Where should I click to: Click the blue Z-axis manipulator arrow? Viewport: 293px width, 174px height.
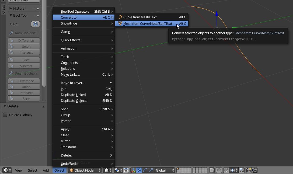217,14
